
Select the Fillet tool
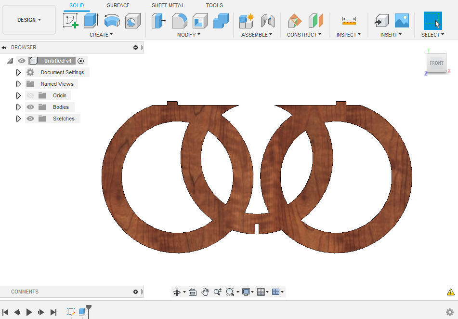[x=179, y=21]
